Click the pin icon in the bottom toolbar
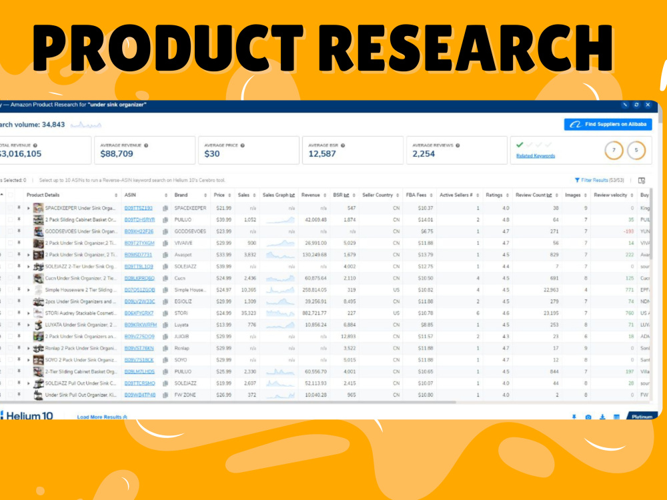The height and width of the screenshot is (500, 667). pos(574,417)
